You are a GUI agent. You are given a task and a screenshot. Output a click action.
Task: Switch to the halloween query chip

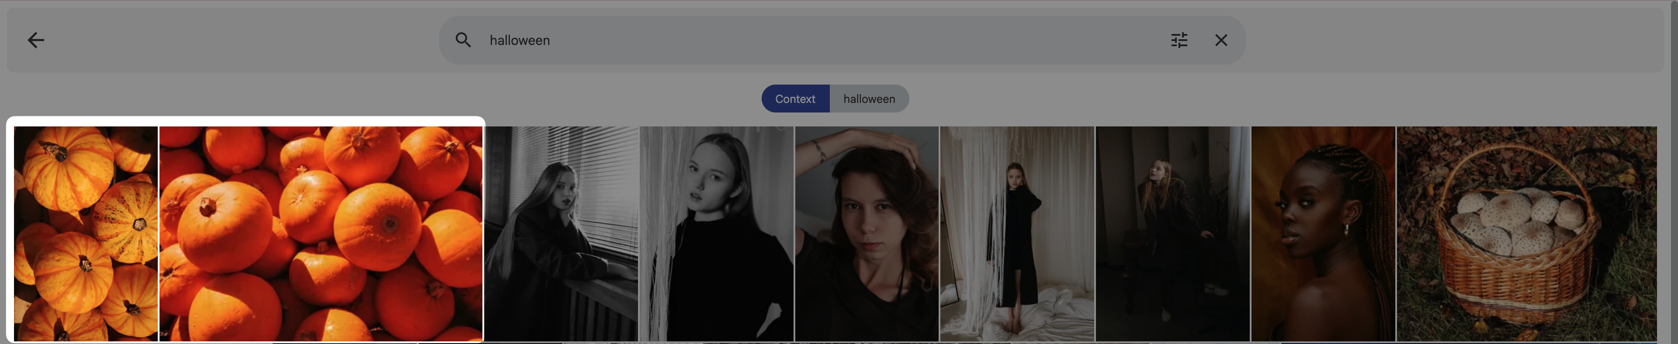click(x=869, y=99)
